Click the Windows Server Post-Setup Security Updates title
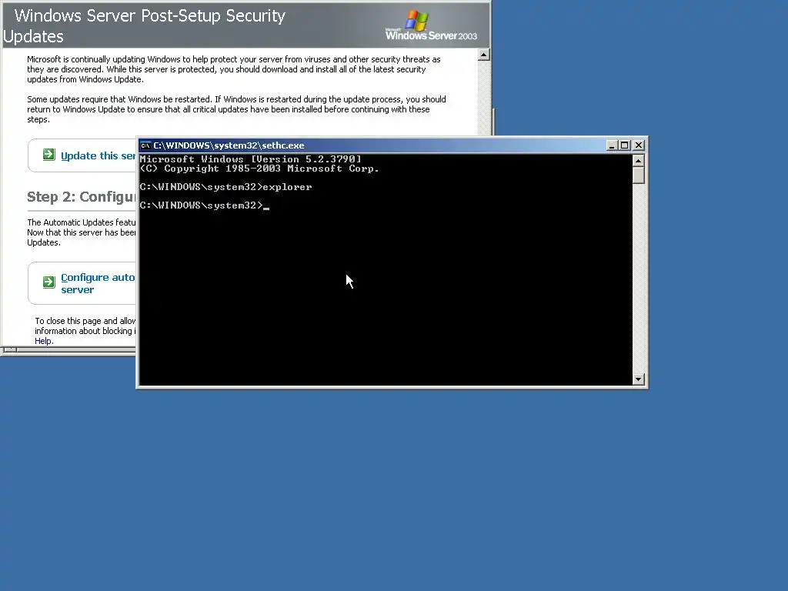788x591 pixels. click(x=144, y=25)
